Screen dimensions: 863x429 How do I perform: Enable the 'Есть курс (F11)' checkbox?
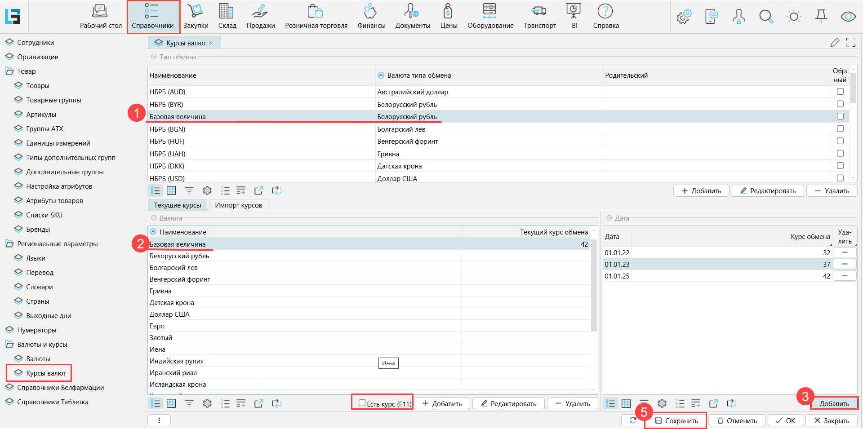[362, 403]
